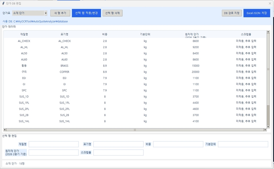Click the feather app icon in title bar
274x169 pixels.
coord(3,3)
